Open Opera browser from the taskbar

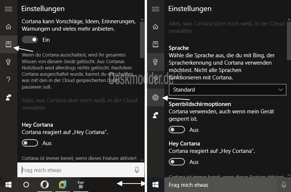coord(45,185)
